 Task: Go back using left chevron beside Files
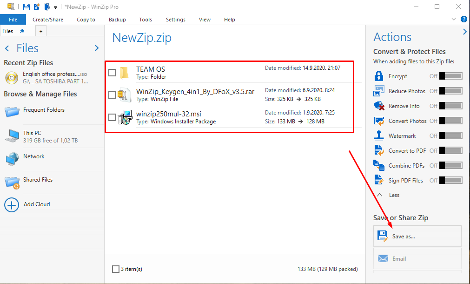(x=7, y=48)
